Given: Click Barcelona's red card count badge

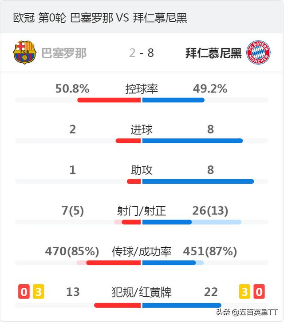Looking at the screenshot, I should click(x=24, y=291).
